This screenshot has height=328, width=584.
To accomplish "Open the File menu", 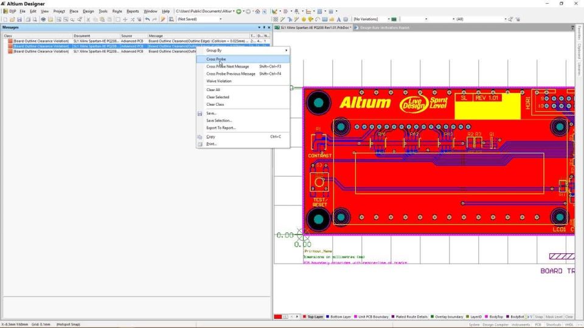I will [23, 12].
